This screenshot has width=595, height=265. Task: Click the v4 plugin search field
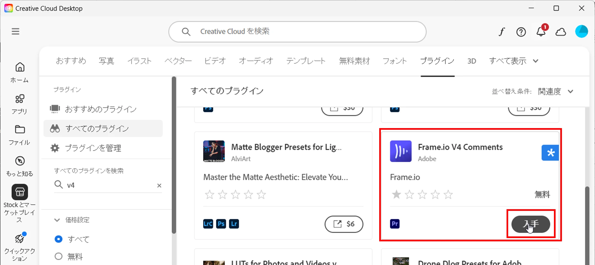tap(108, 185)
